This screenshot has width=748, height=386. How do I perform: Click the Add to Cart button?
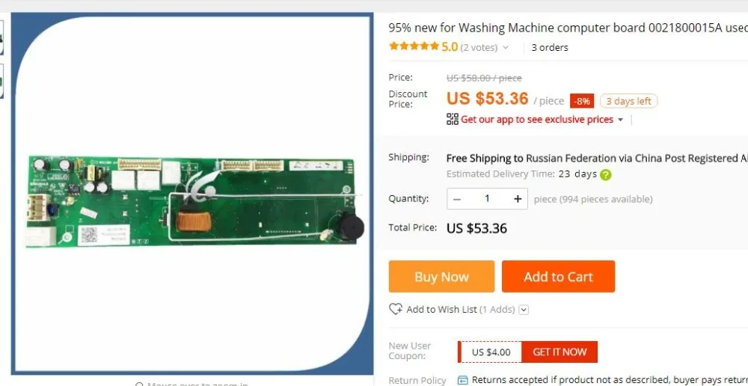[558, 276]
